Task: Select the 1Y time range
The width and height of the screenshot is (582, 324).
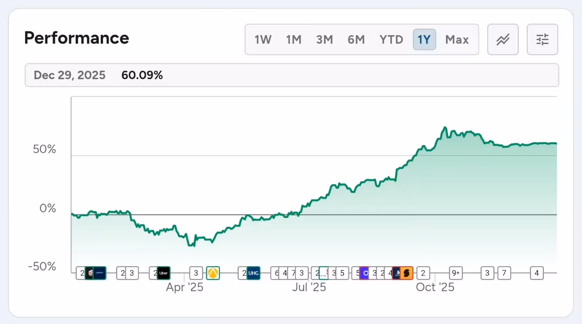Action: point(424,40)
